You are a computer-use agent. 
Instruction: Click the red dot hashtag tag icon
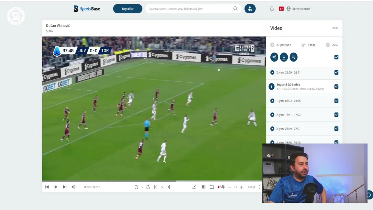tap(221, 187)
